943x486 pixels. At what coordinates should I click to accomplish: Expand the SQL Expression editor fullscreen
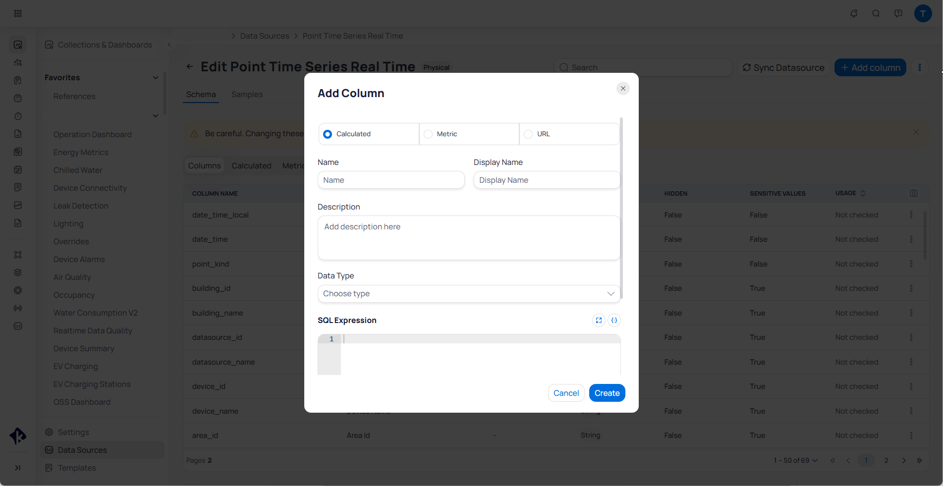[599, 321]
